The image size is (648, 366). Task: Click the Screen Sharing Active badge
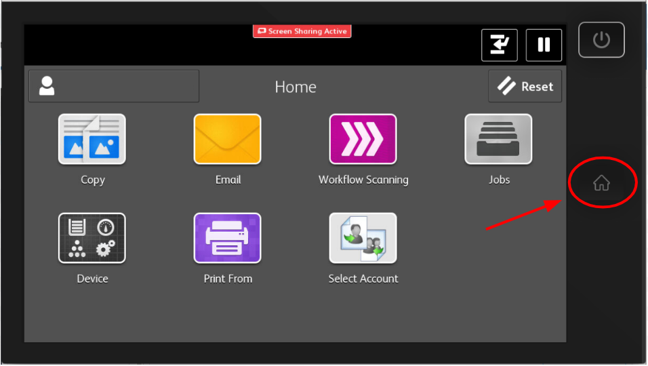click(302, 31)
